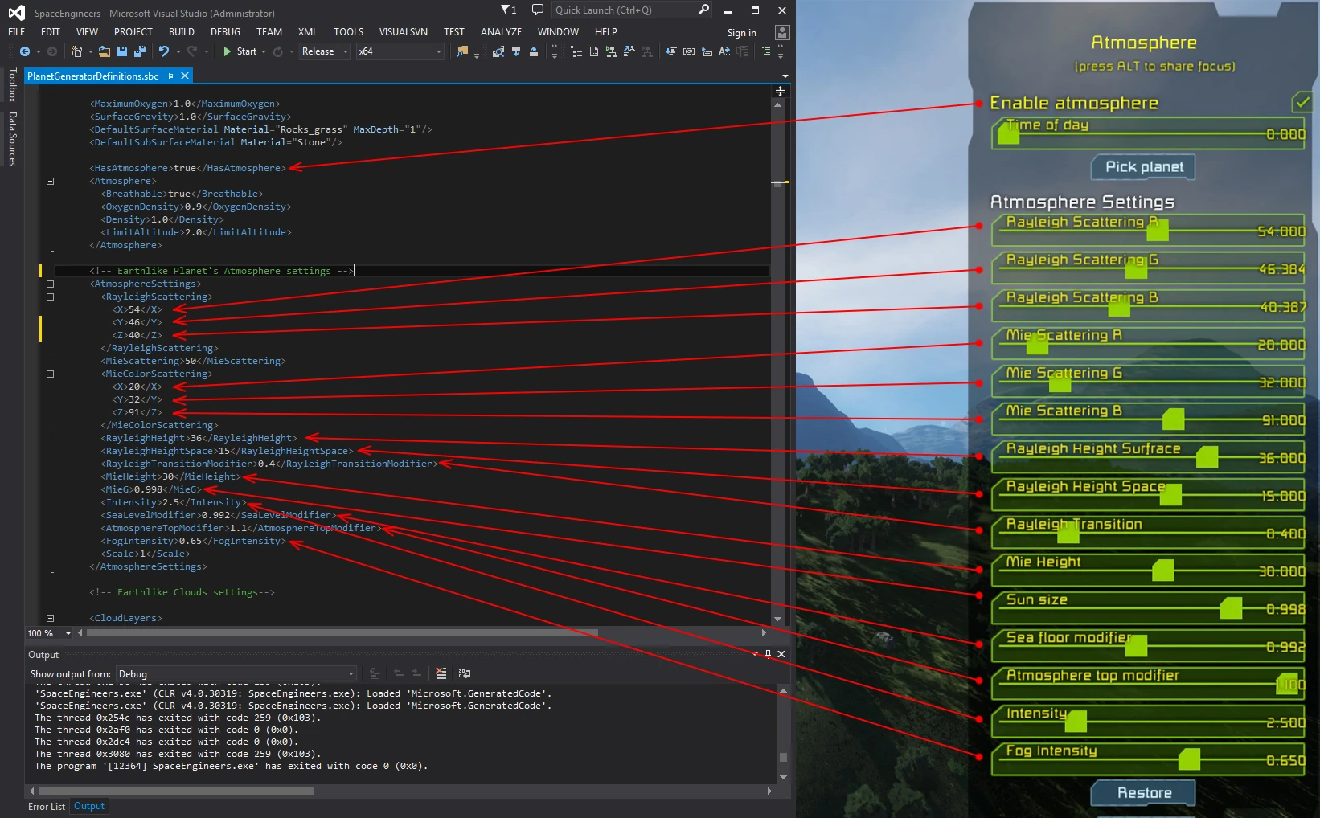This screenshot has width=1320, height=818.
Task: Open the ANALYZE menu
Action: 502,32
